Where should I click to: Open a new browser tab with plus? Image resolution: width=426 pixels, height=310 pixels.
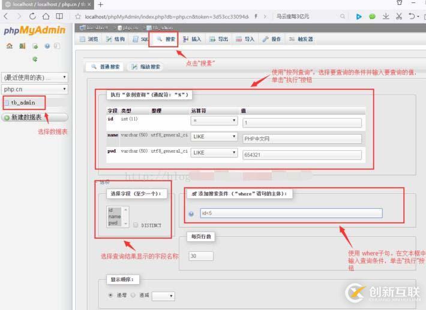click(x=101, y=5)
